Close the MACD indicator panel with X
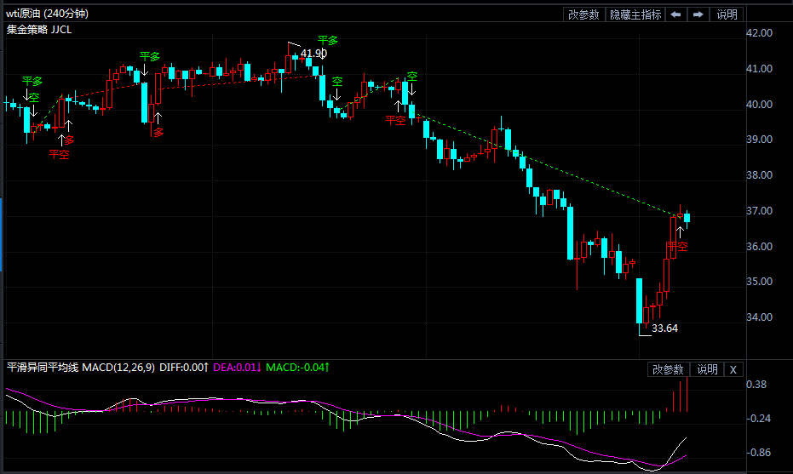Image resolution: width=793 pixels, height=474 pixels. point(733,369)
